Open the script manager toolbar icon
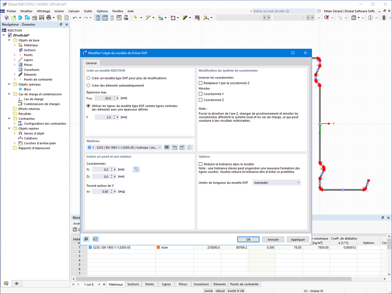This screenshot has height=294, width=392. tap(126, 18)
